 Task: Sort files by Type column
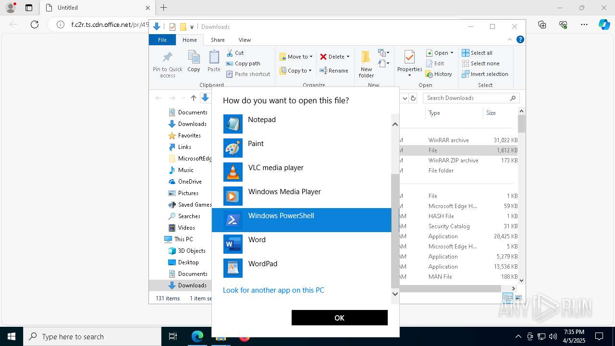tap(454, 113)
